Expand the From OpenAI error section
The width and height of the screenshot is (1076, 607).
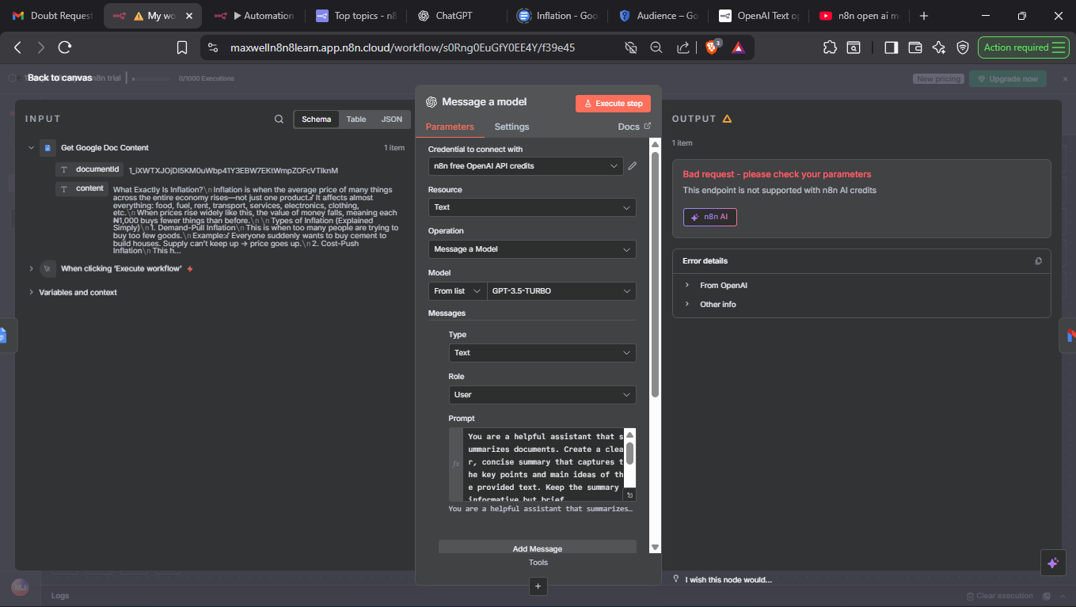(x=723, y=286)
